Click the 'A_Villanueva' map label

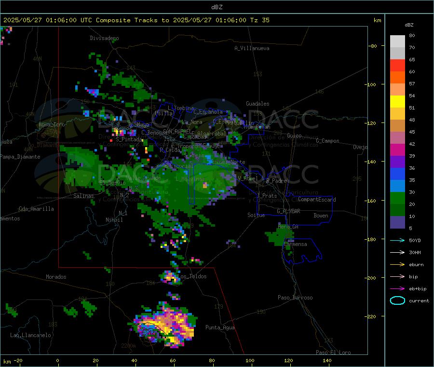coord(252,48)
